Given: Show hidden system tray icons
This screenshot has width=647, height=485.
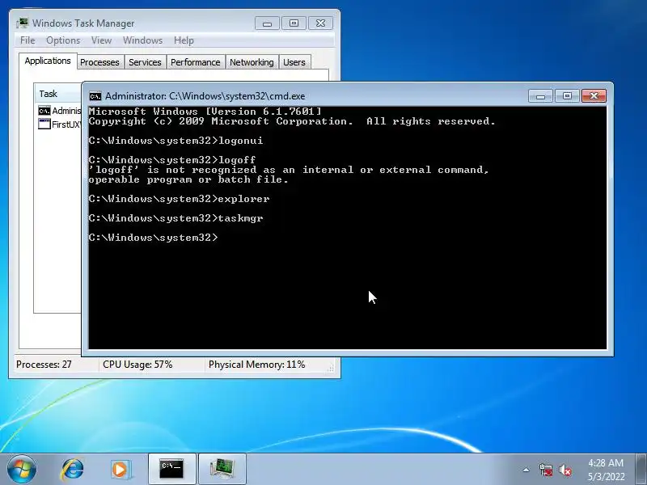Looking at the screenshot, I should click(526, 470).
